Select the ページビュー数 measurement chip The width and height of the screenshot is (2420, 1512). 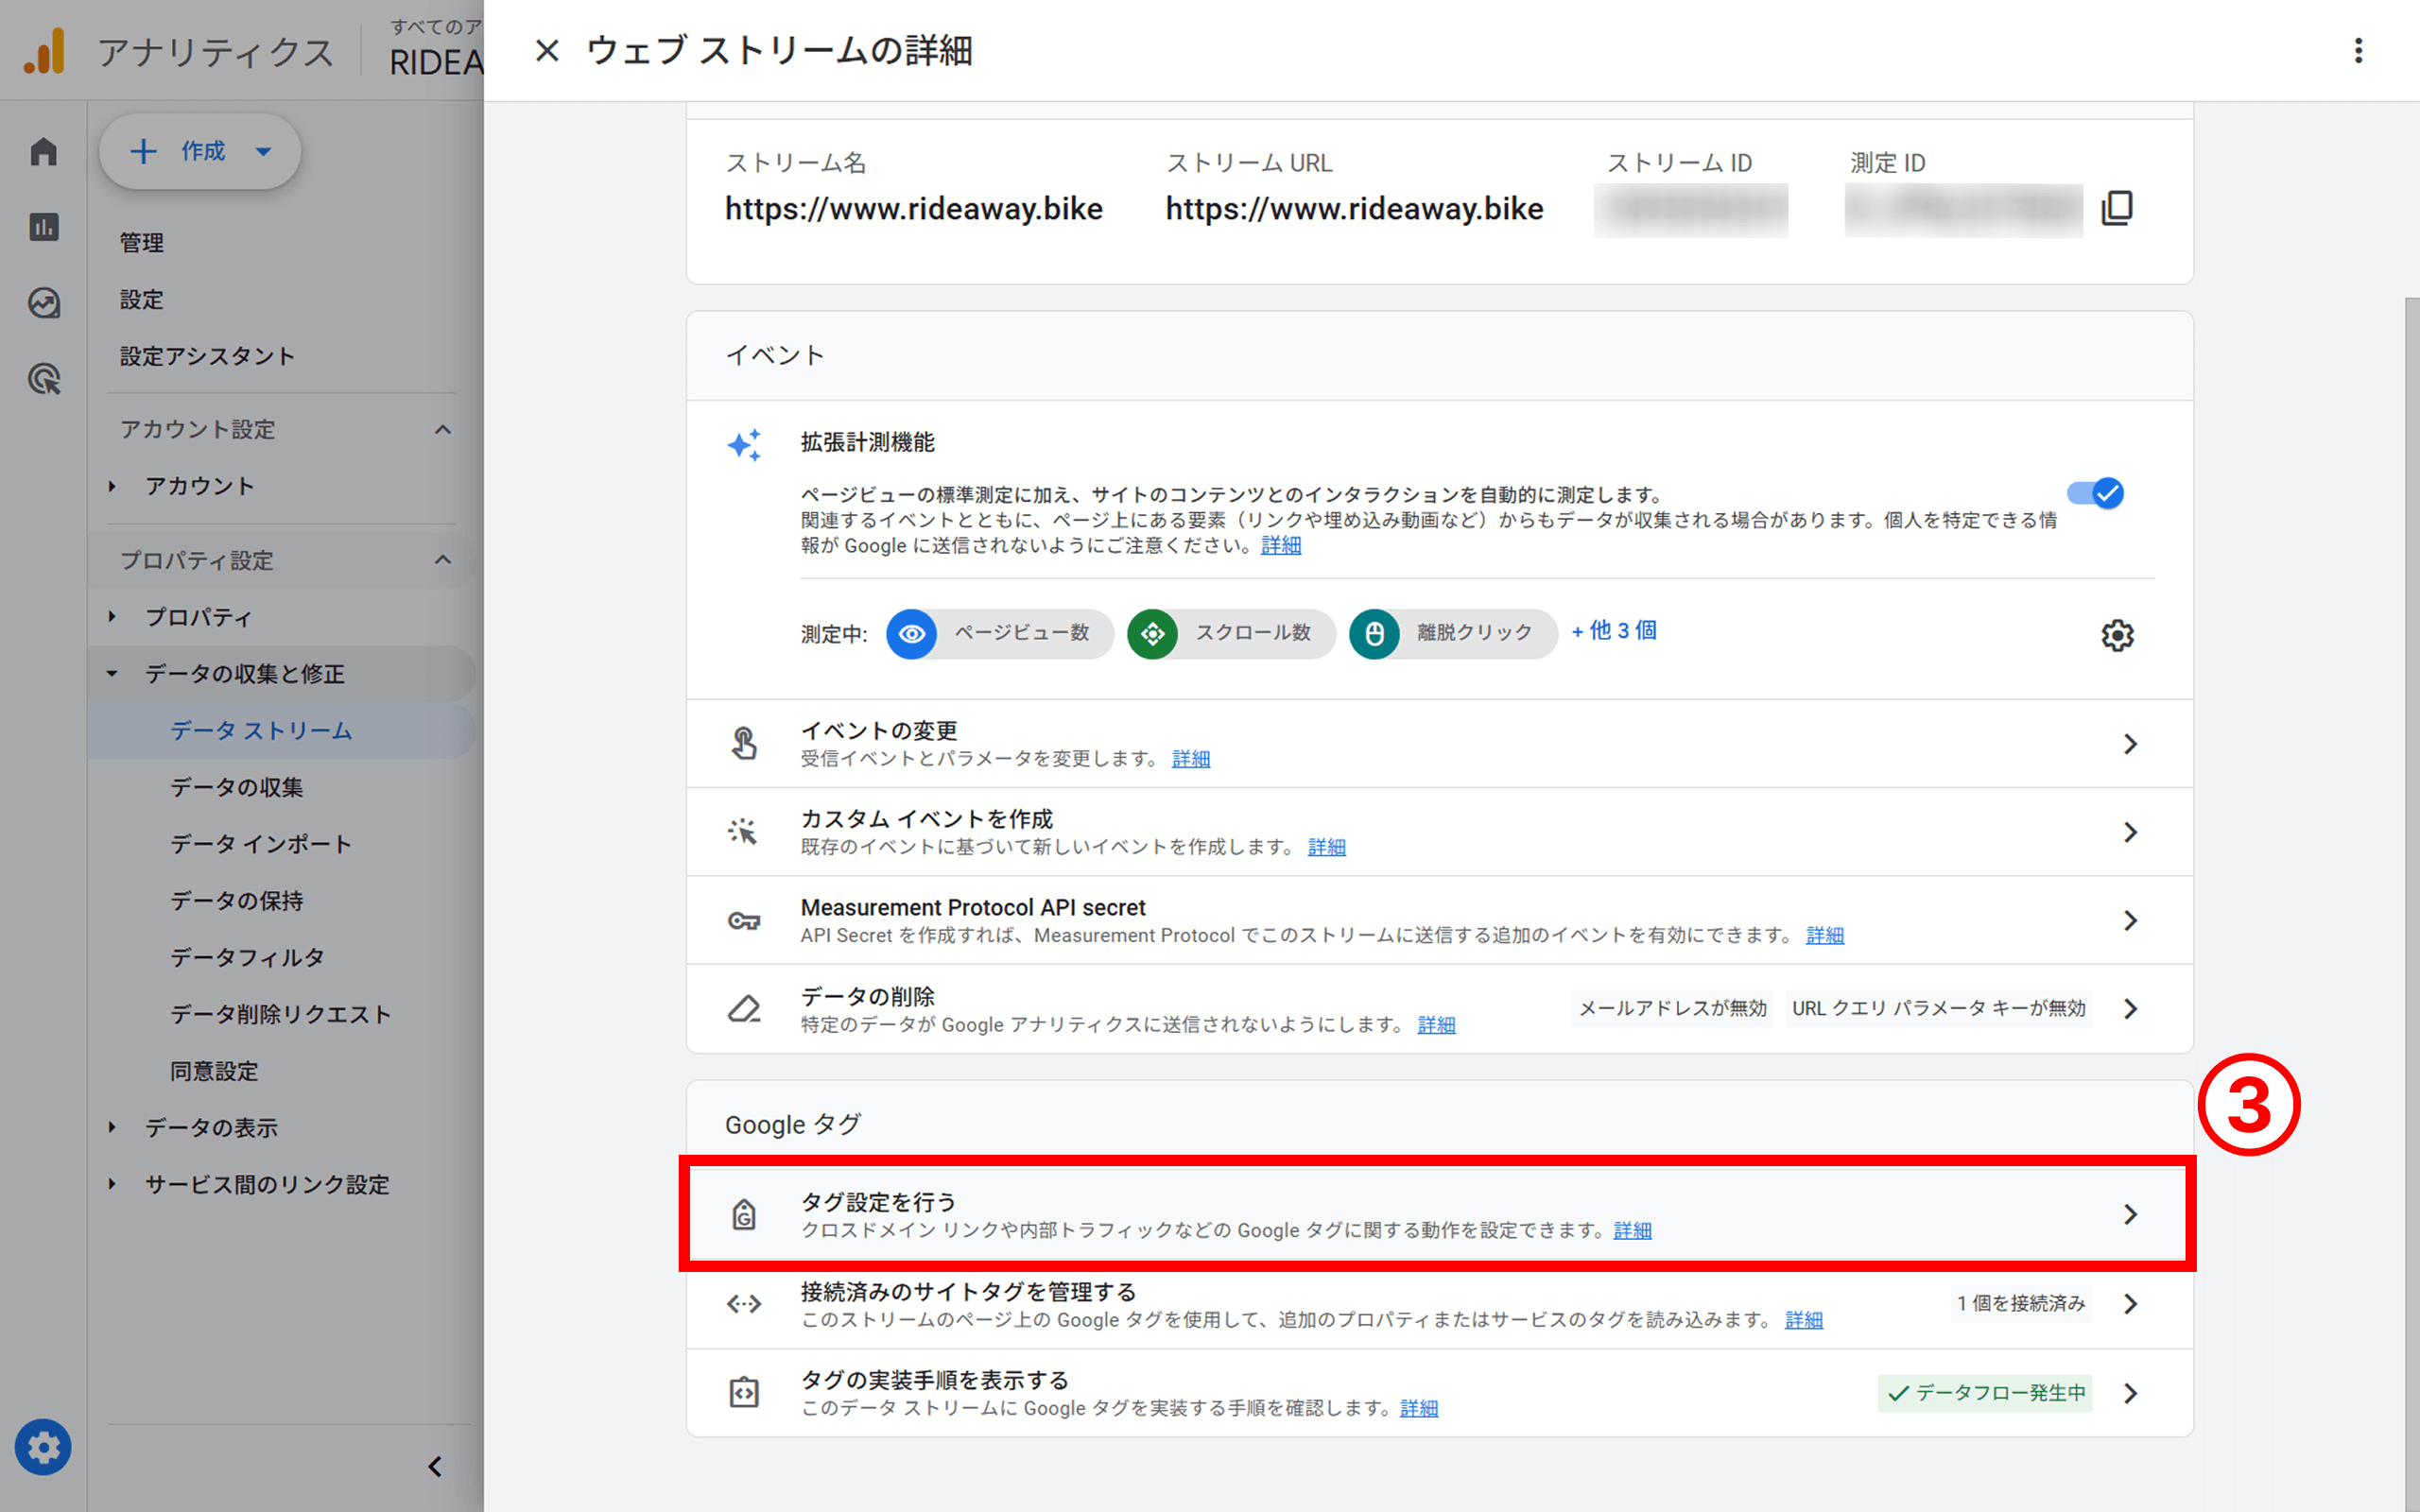pos(998,633)
